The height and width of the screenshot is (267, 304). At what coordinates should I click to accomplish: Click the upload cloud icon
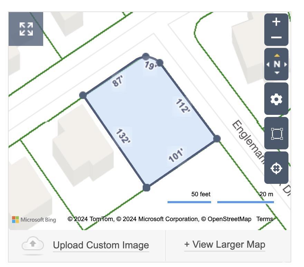pyautogui.click(x=33, y=245)
